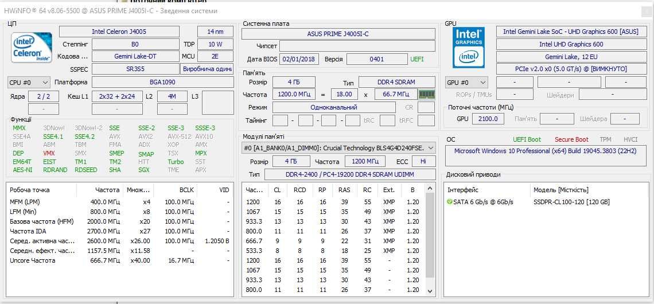Click the PCIe v2.0 x0 bus field

coord(571,69)
